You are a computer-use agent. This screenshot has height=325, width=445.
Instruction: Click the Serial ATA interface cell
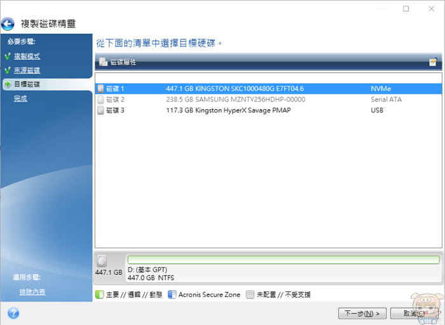click(387, 100)
